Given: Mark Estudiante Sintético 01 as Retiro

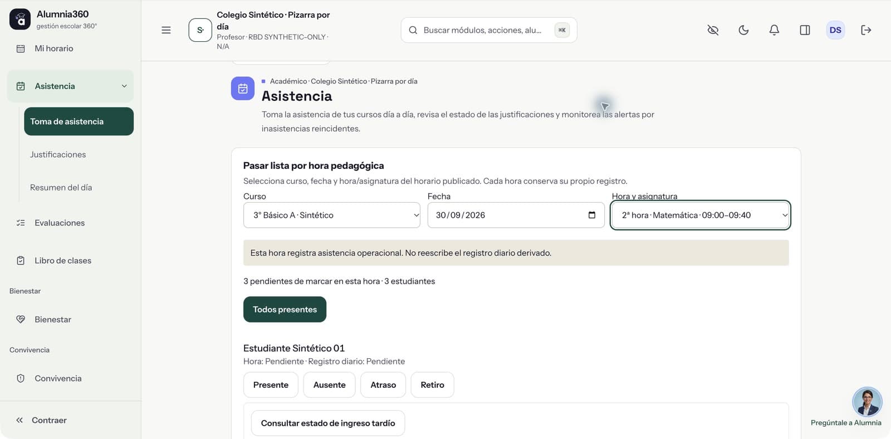Looking at the screenshot, I should [432, 385].
